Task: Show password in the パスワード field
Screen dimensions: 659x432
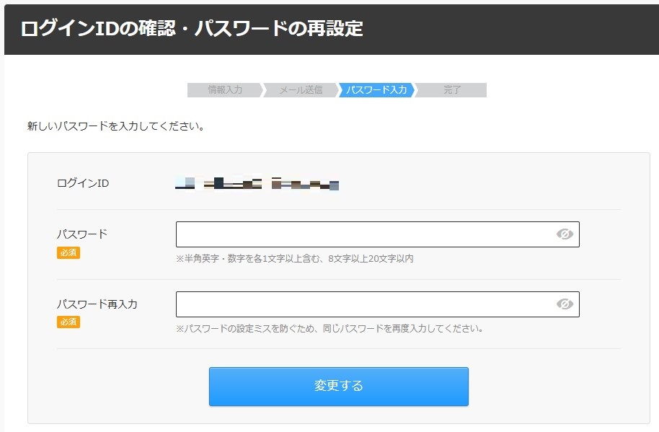Action: (x=565, y=234)
